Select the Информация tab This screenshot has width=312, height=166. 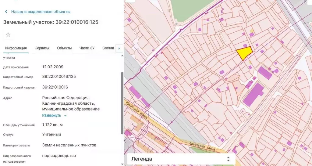pos(16,48)
